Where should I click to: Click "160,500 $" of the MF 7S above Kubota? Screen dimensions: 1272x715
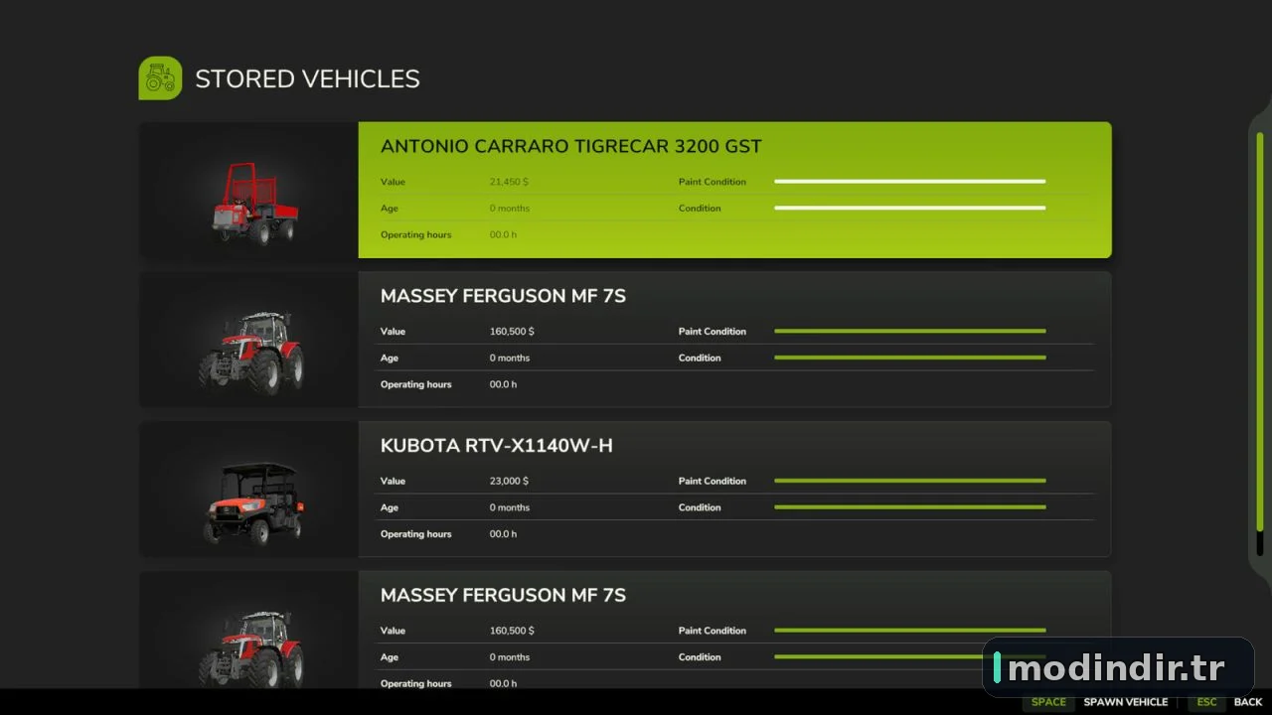[x=512, y=332]
